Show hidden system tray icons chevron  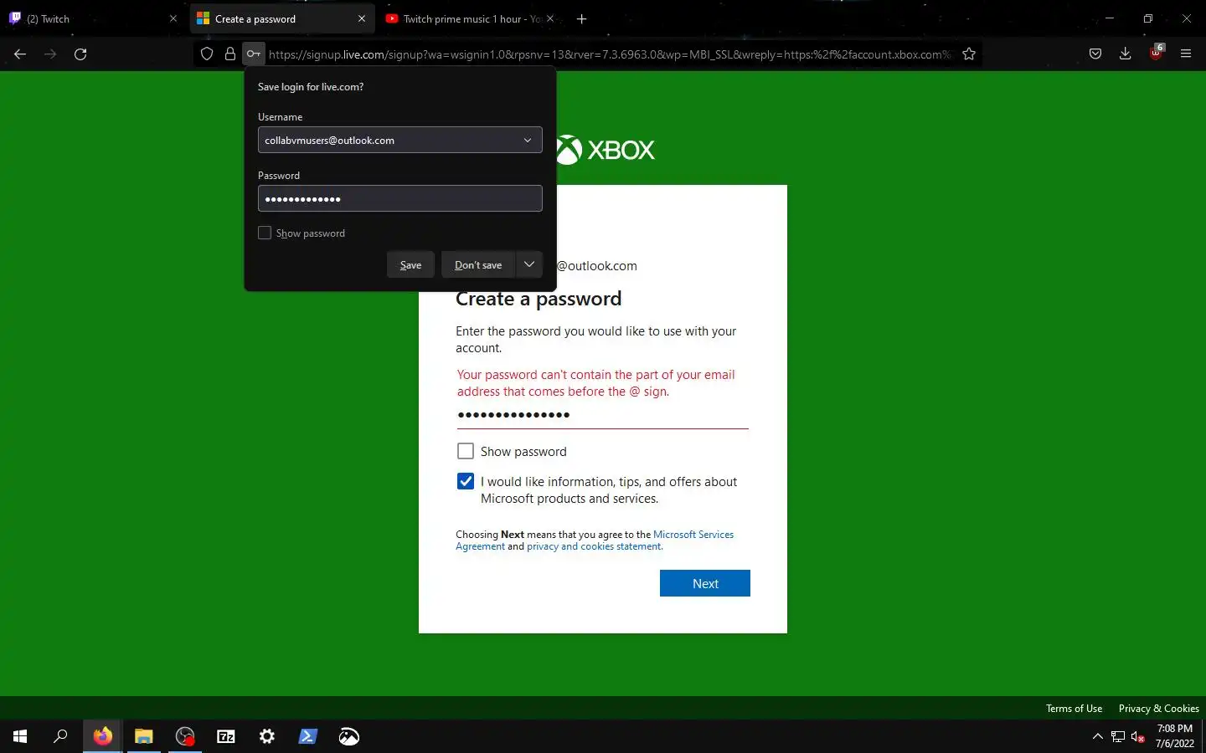coord(1098,736)
